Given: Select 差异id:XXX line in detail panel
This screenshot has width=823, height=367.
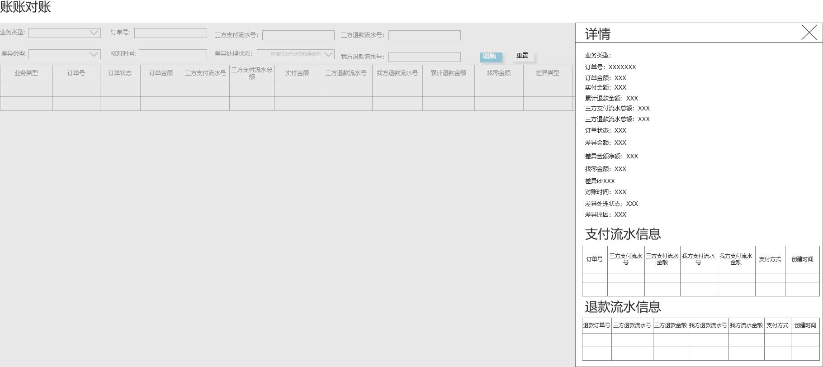Looking at the screenshot, I should coord(600,181).
